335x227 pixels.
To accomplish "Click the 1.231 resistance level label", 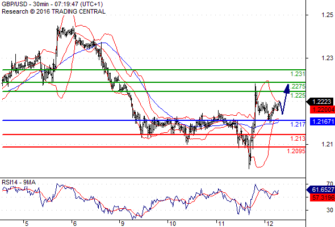I will (298, 74).
